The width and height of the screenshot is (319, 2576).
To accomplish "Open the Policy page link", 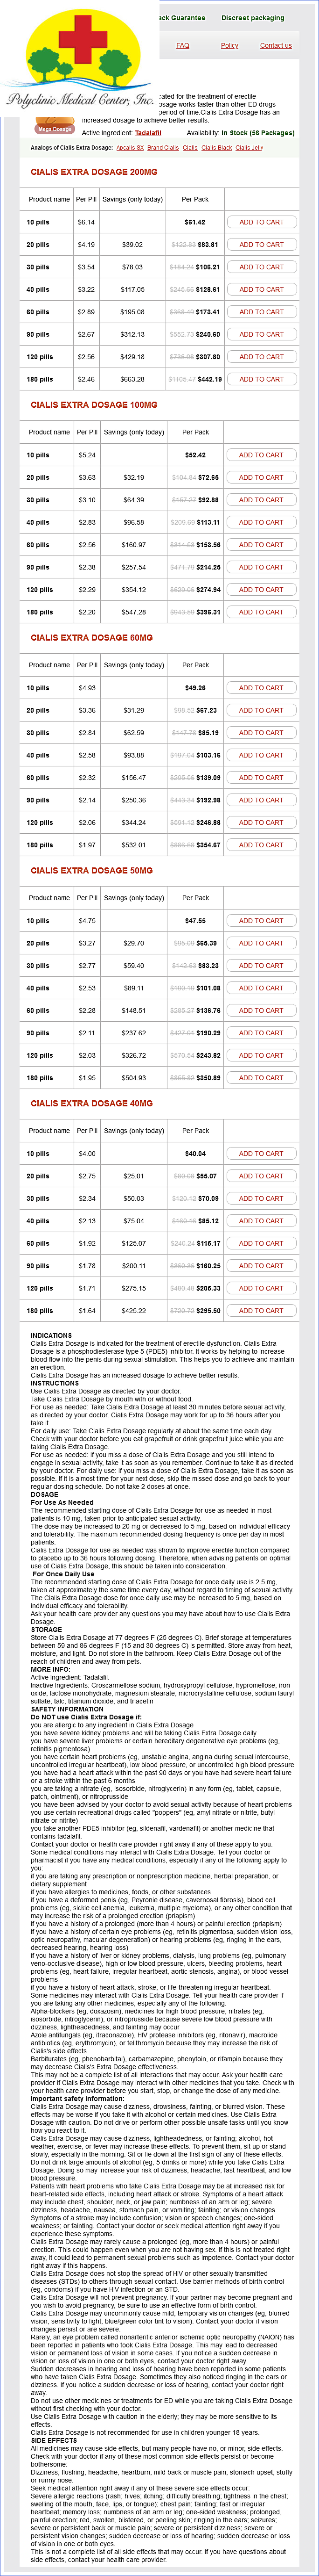I will pyautogui.click(x=229, y=45).
